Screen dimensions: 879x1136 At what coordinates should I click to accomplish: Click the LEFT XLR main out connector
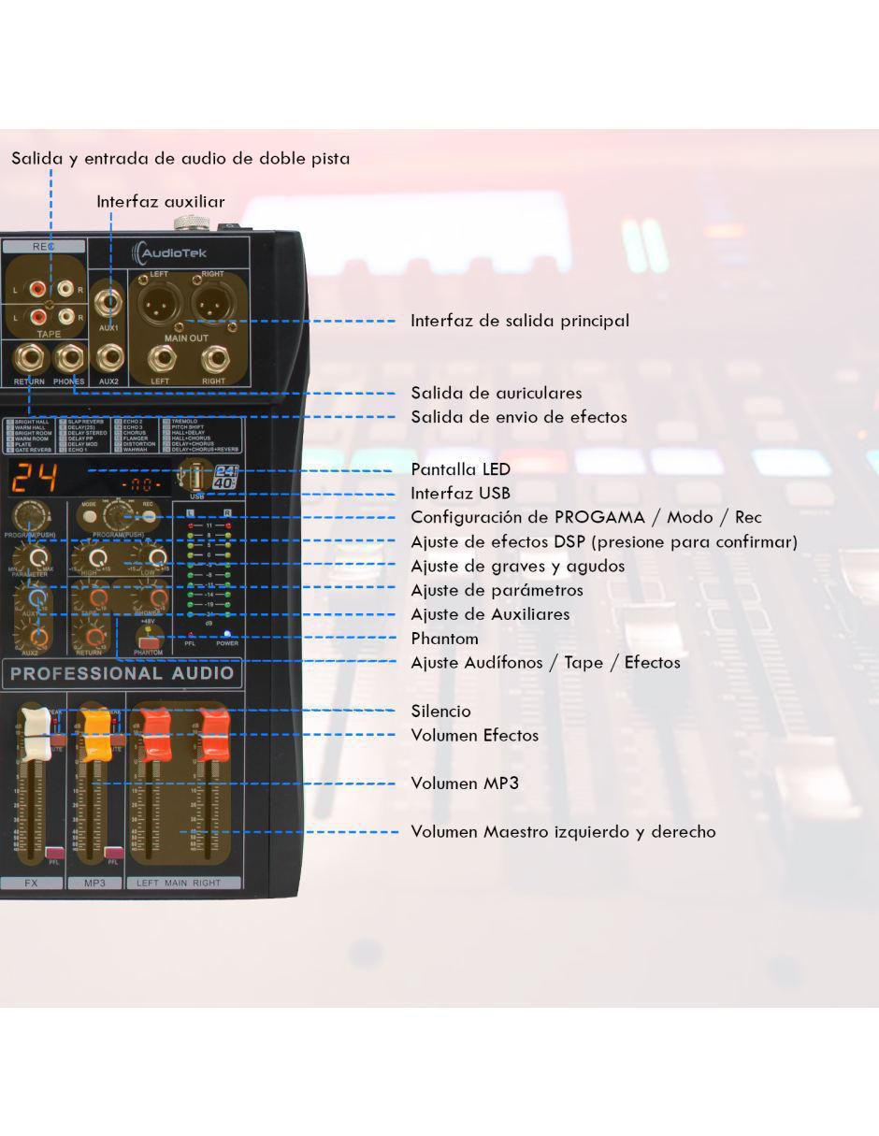click(x=160, y=304)
